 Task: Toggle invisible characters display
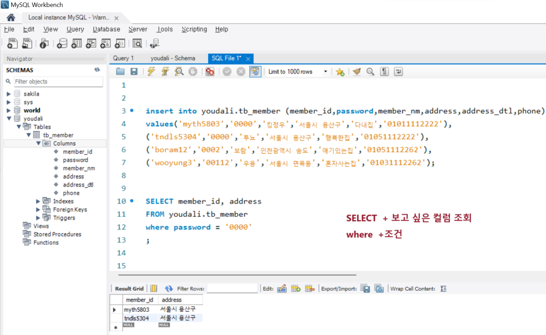384,72
